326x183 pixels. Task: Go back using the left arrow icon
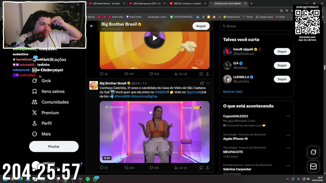[x=92, y=26]
